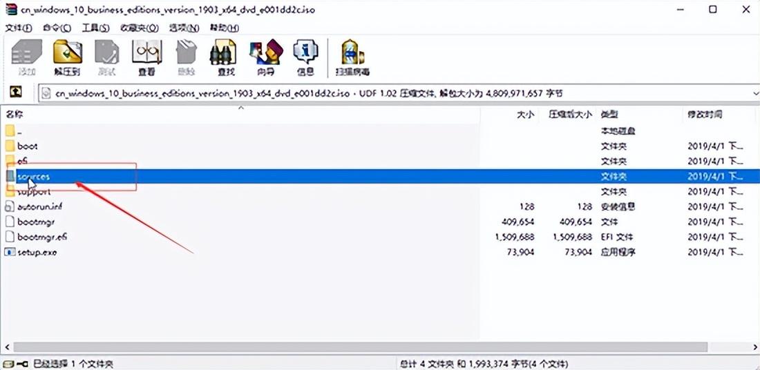Show archive Info (信息) icon
Viewport: 760px width, 370px height.
(305, 52)
